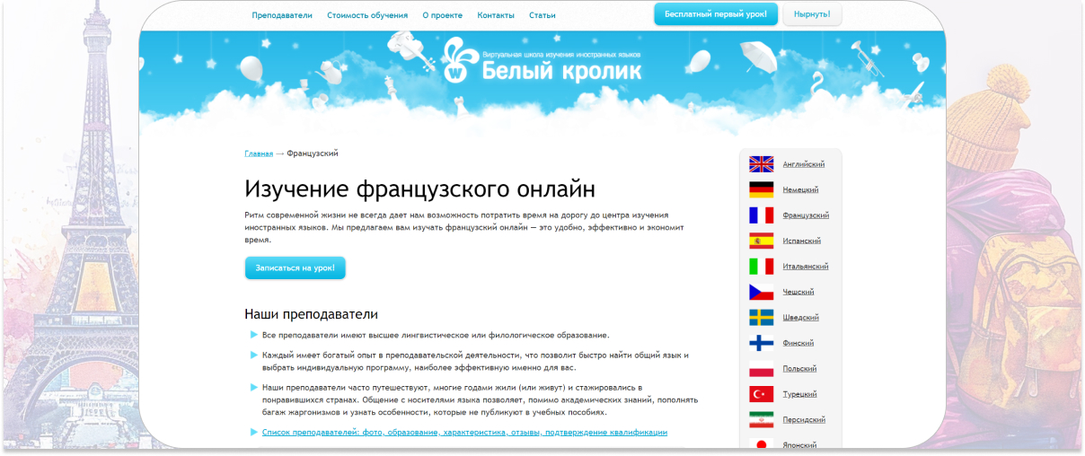Select the French flag icon
The image size is (1085, 456).
point(761,215)
